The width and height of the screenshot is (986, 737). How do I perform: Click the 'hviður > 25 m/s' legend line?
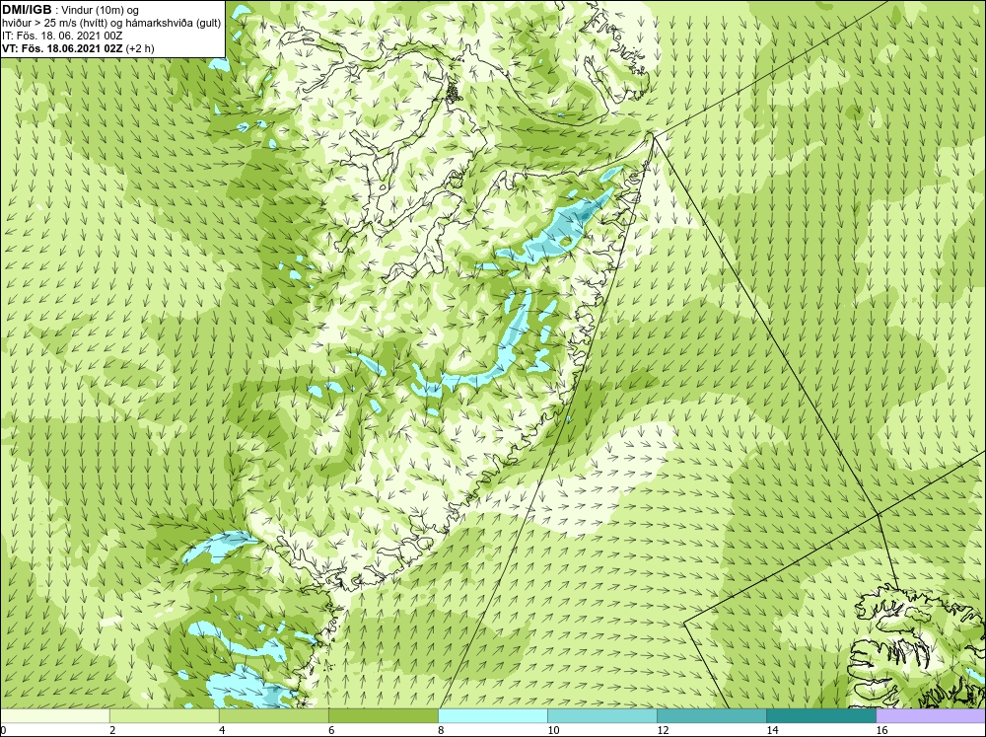pyautogui.click(x=112, y=23)
